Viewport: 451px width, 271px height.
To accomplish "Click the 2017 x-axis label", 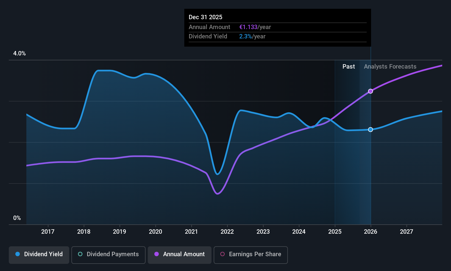I will pyautogui.click(x=48, y=232).
